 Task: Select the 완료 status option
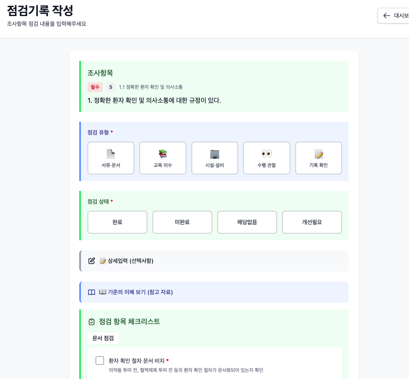click(x=117, y=222)
